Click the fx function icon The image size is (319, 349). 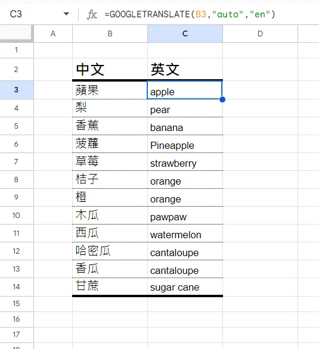click(92, 14)
